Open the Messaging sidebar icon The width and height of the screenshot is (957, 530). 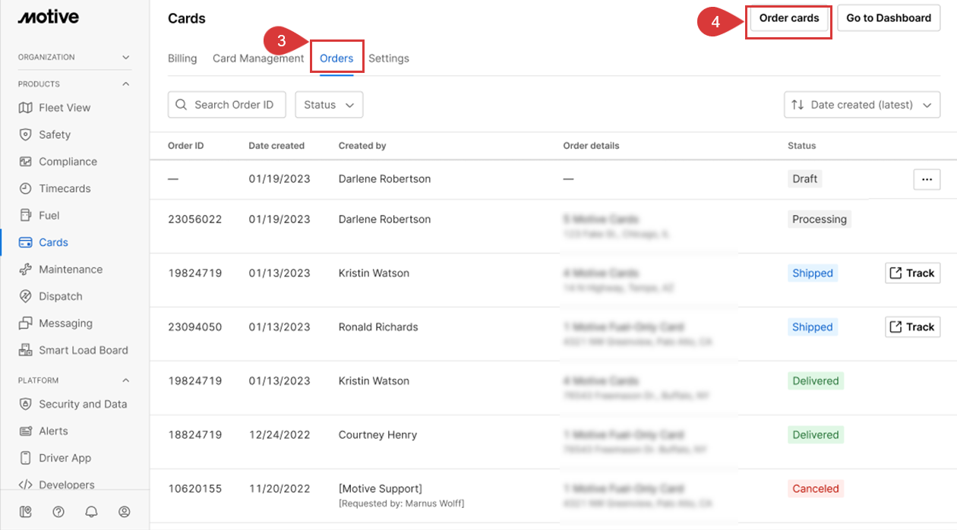tap(25, 323)
